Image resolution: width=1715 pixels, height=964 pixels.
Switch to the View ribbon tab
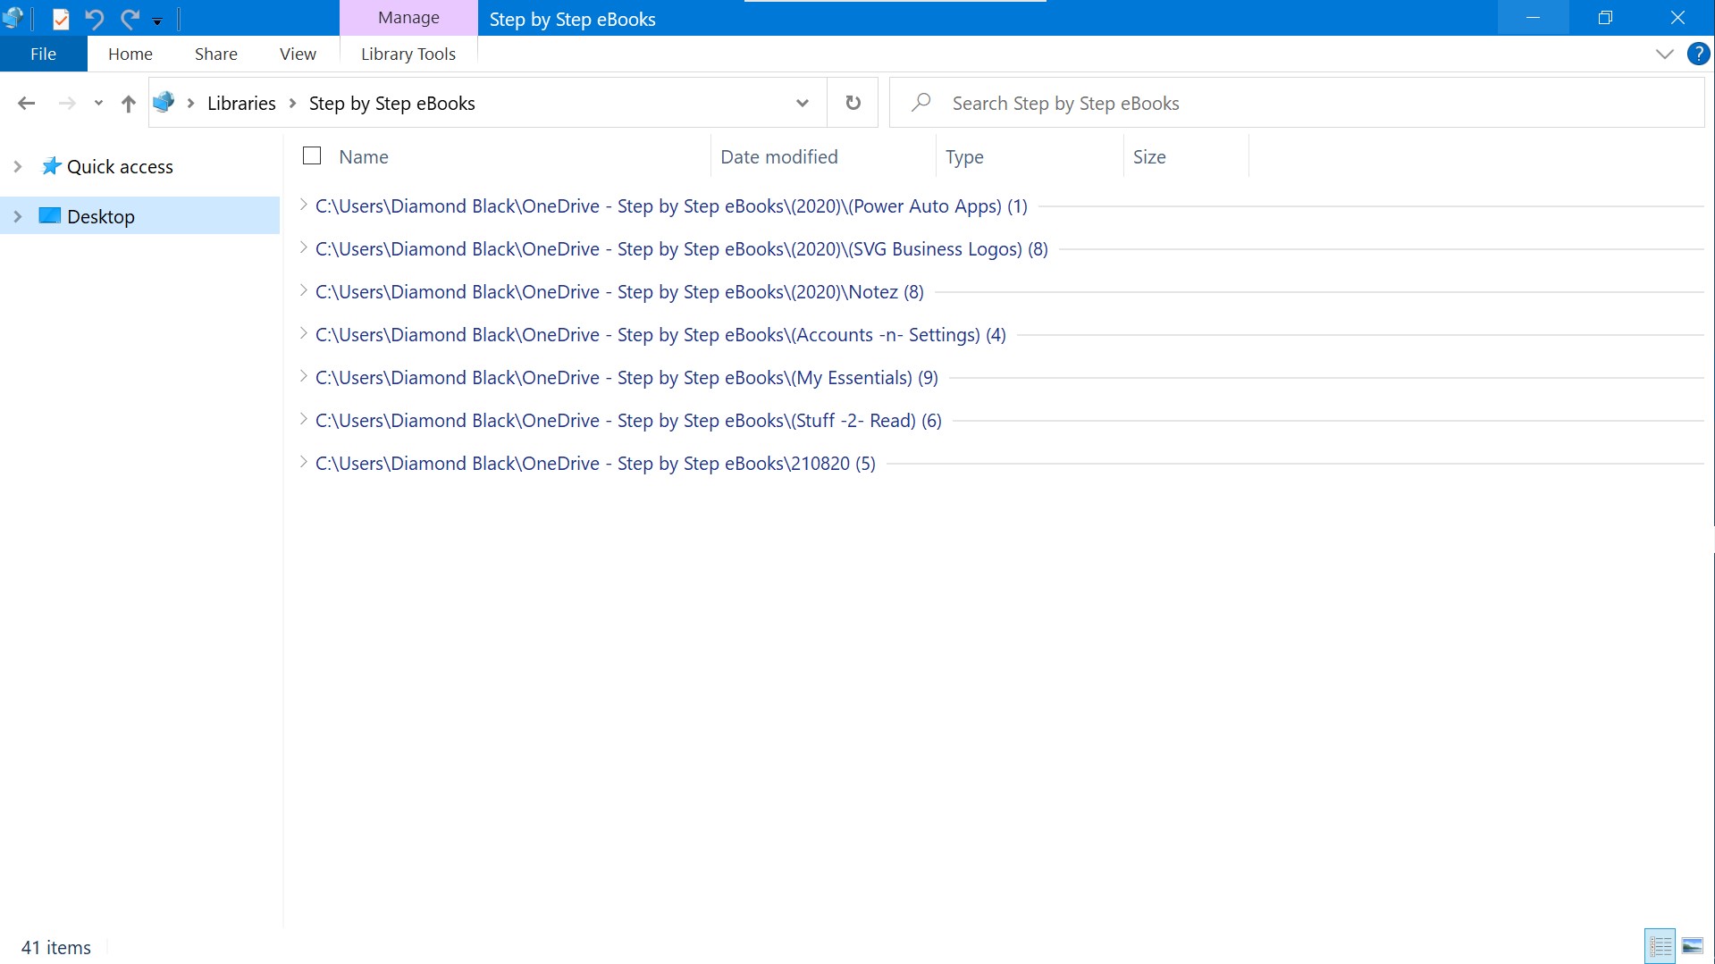tap(298, 54)
